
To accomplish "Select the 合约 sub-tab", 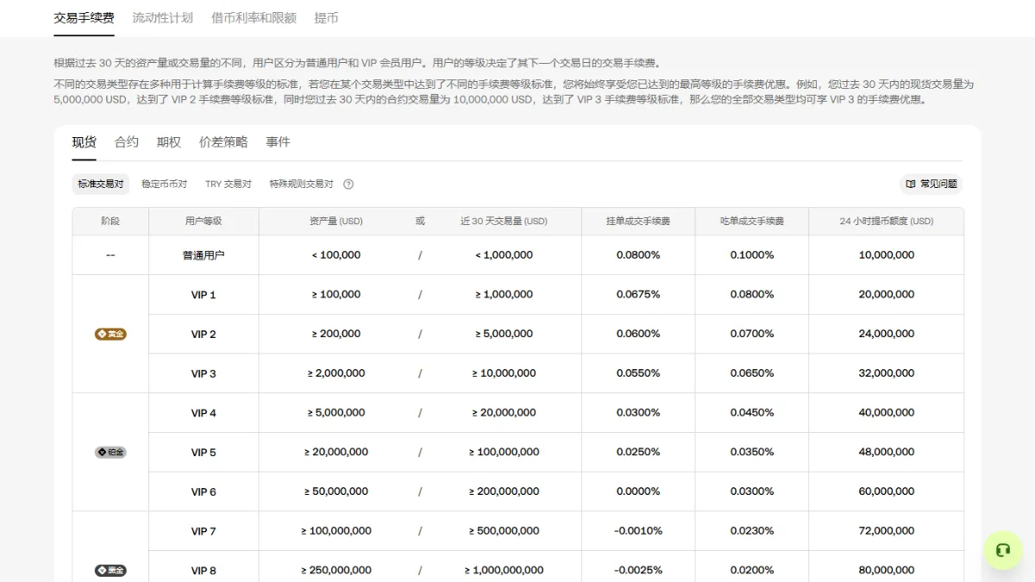I will 127,142.
